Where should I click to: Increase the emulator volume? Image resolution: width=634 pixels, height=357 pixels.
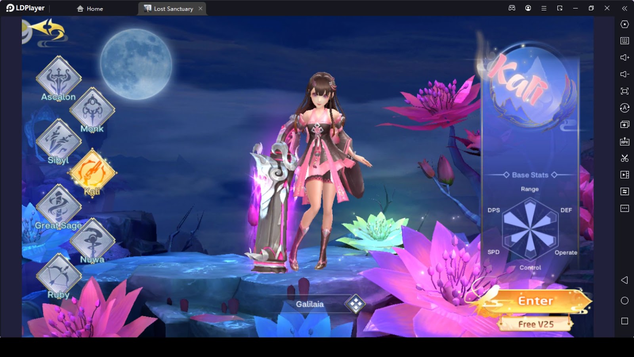pyautogui.click(x=625, y=58)
